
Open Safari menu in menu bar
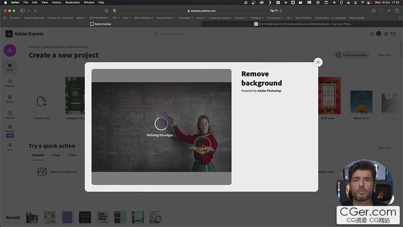tap(15, 2)
